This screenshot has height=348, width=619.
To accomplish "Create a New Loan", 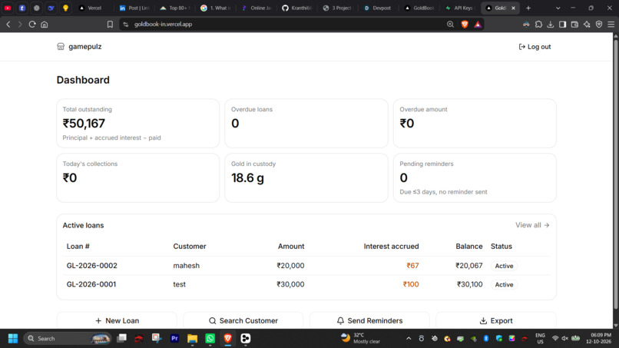I will [117, 320].
